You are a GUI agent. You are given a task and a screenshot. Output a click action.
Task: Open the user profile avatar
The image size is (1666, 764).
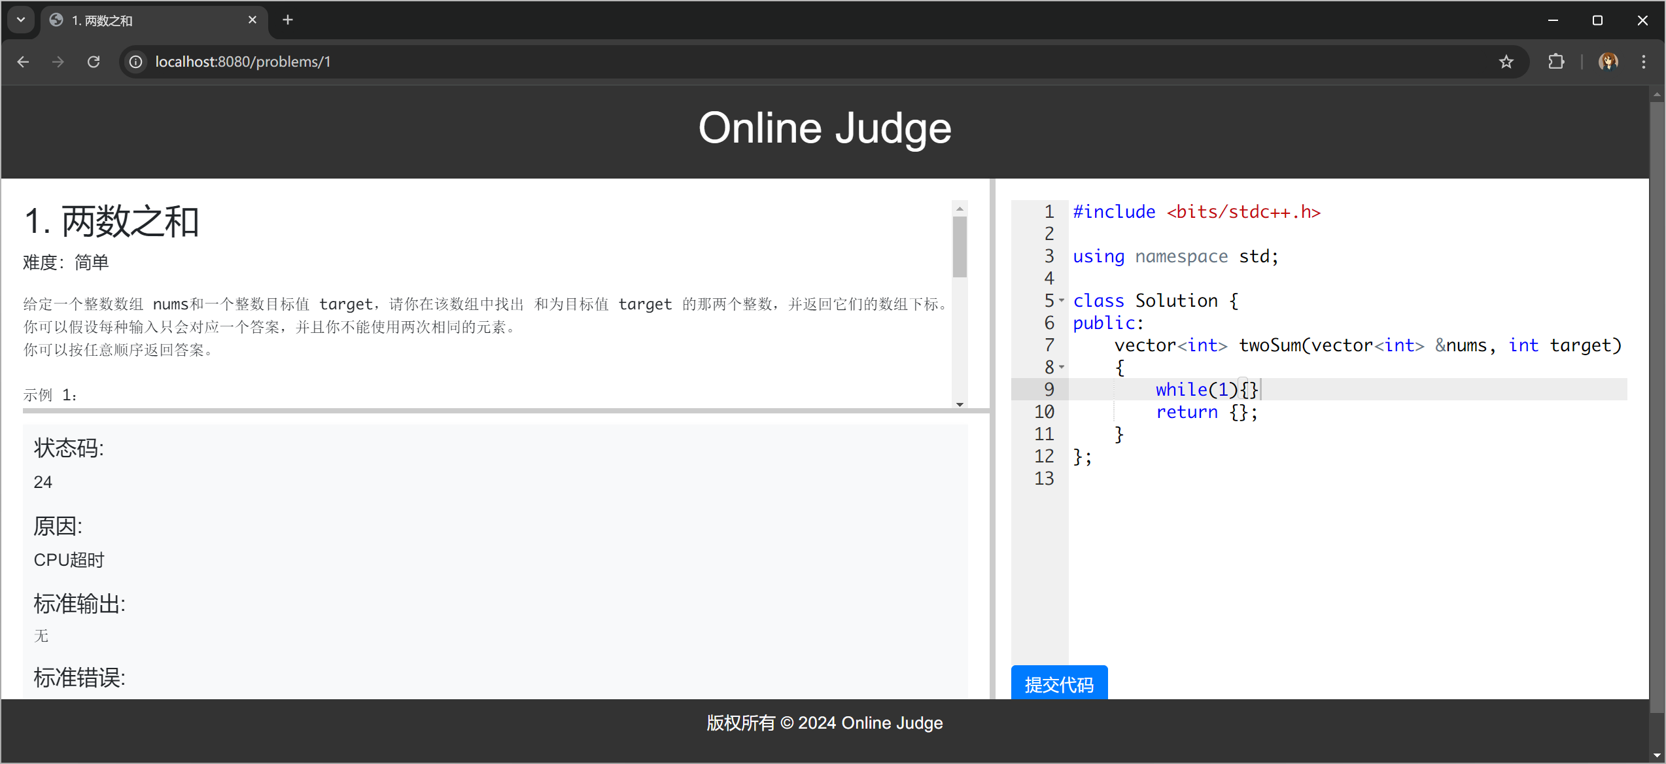coord(1608,61)
